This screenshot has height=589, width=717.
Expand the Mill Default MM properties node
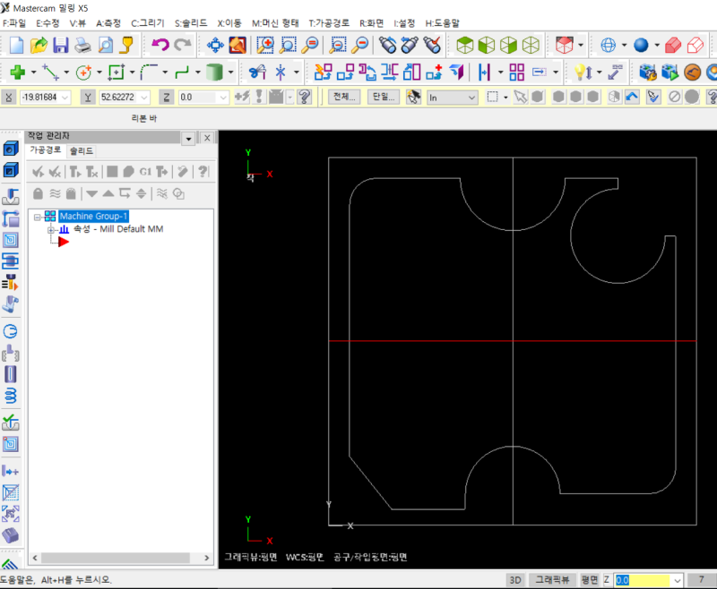tap(51, 229)
